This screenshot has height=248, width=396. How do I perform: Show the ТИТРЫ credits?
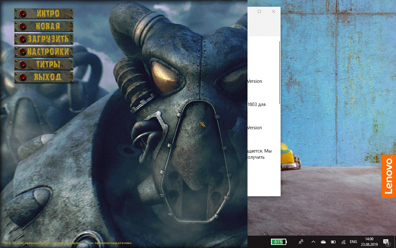pyautogui.click(x=44, y=64)
